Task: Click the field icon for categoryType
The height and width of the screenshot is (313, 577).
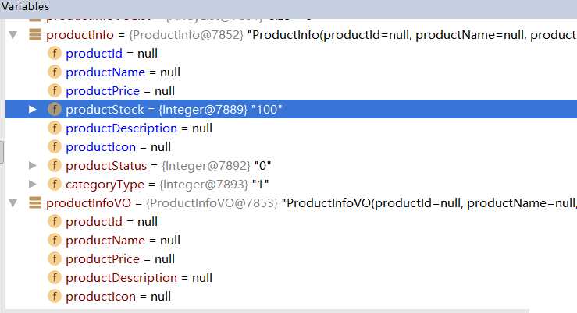Action: pos(55,185)
